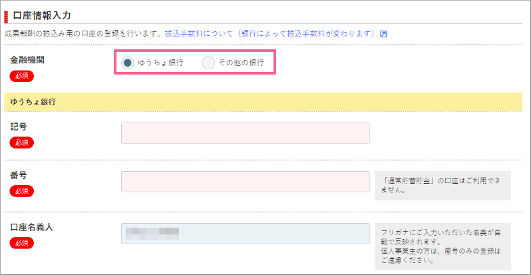Click the 口座名義人 input field
Image resolution: width=531 pixels, height=275 pixels.
point(246,233)
